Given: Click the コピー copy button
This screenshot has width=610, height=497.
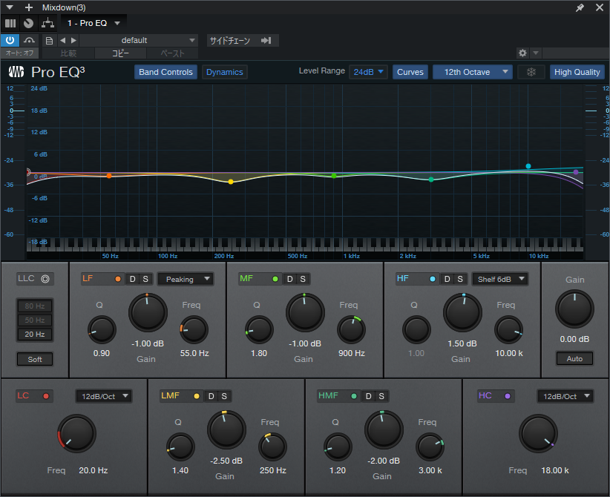Looking at the screenshot, I should pos(120,53).
